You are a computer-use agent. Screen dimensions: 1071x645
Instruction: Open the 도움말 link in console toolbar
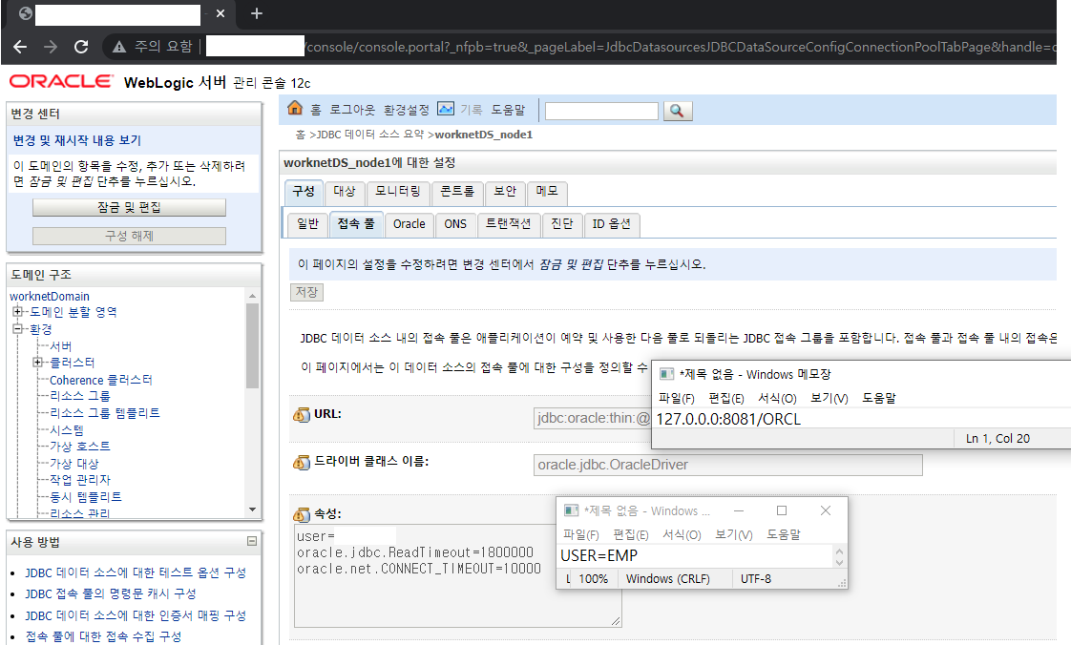point(508,110)
